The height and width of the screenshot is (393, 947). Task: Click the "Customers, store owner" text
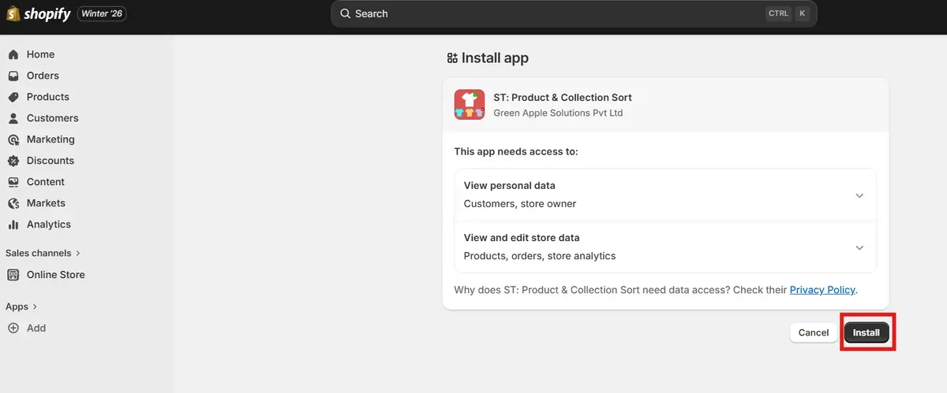tap(520, 204)
